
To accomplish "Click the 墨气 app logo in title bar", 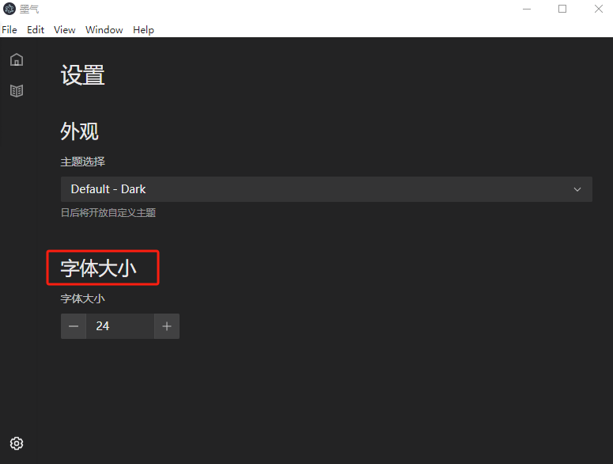I will tap(9, 9).
